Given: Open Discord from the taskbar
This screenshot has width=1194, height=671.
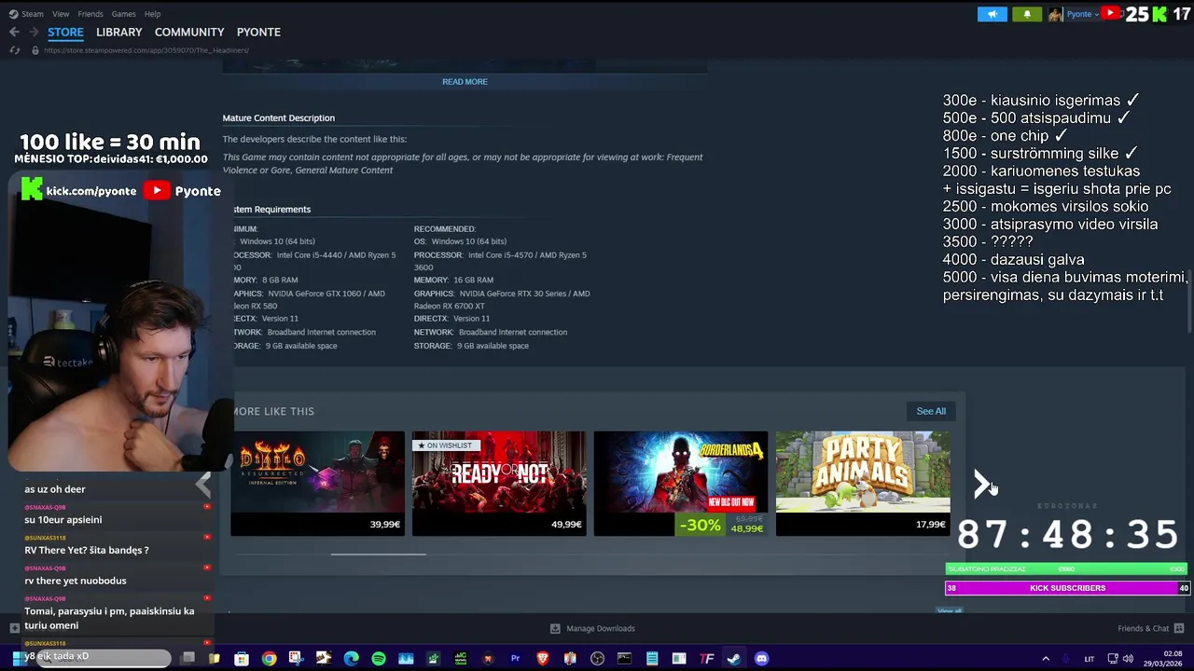Looking at the screenshot, I should [x=761, y=659].
